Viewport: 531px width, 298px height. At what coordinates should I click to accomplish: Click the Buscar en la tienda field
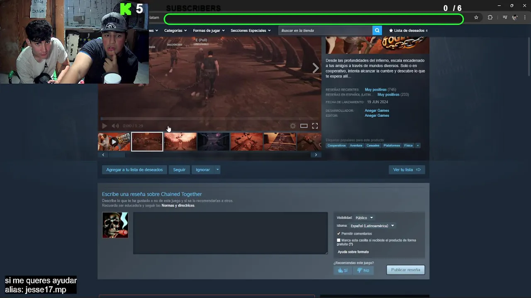tap(326, 30)
